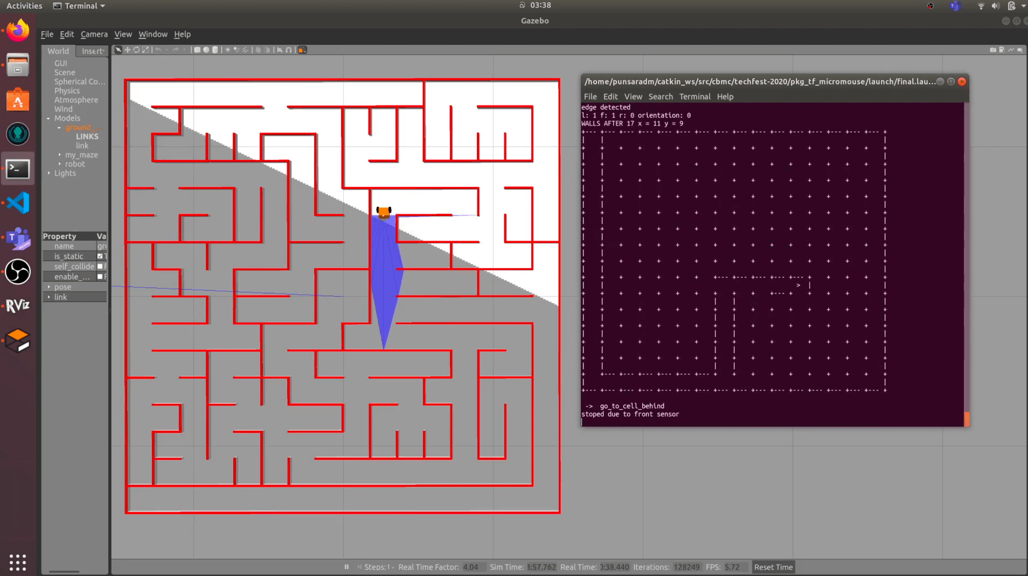The width and height of the screenshot is (1028, 576).
Task: Click the redo arrow in Gazebo toolbar
Action: click(175, 50)
